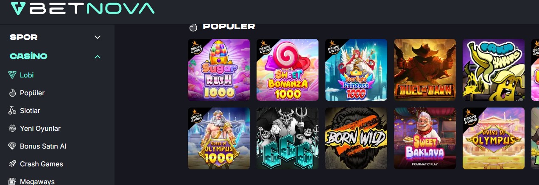
Task: Go to the Slotlar category link
Action: click(30, 110)
